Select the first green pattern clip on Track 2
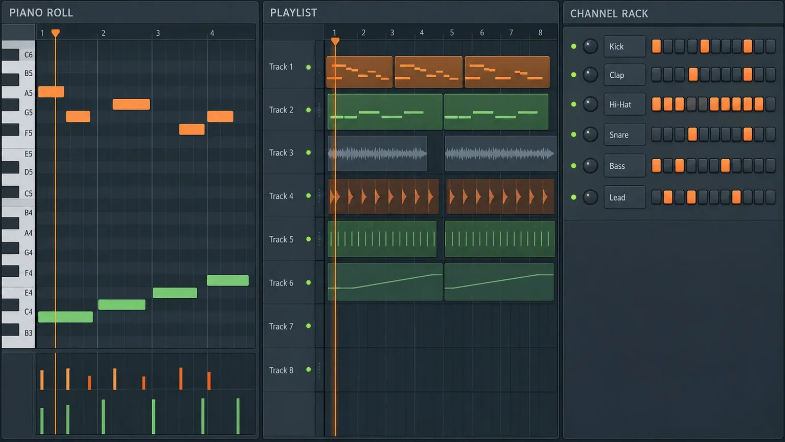Image resolution: width=785 pixels, height=442 pixels. 385,112
